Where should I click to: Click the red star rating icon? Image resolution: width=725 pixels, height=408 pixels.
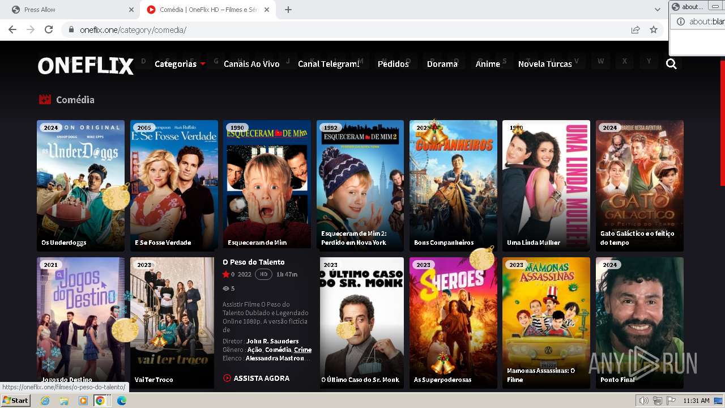226,274
